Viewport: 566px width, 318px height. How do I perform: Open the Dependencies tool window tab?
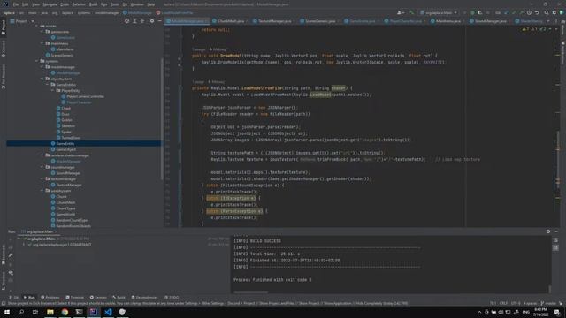click(x=144, y=298)
